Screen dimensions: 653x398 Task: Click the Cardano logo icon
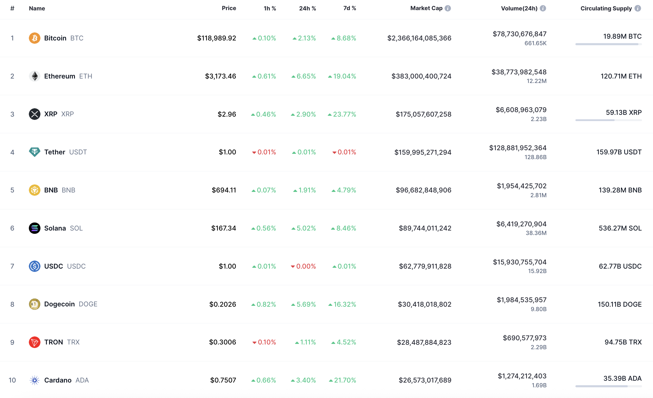click(x=34, y=380)
